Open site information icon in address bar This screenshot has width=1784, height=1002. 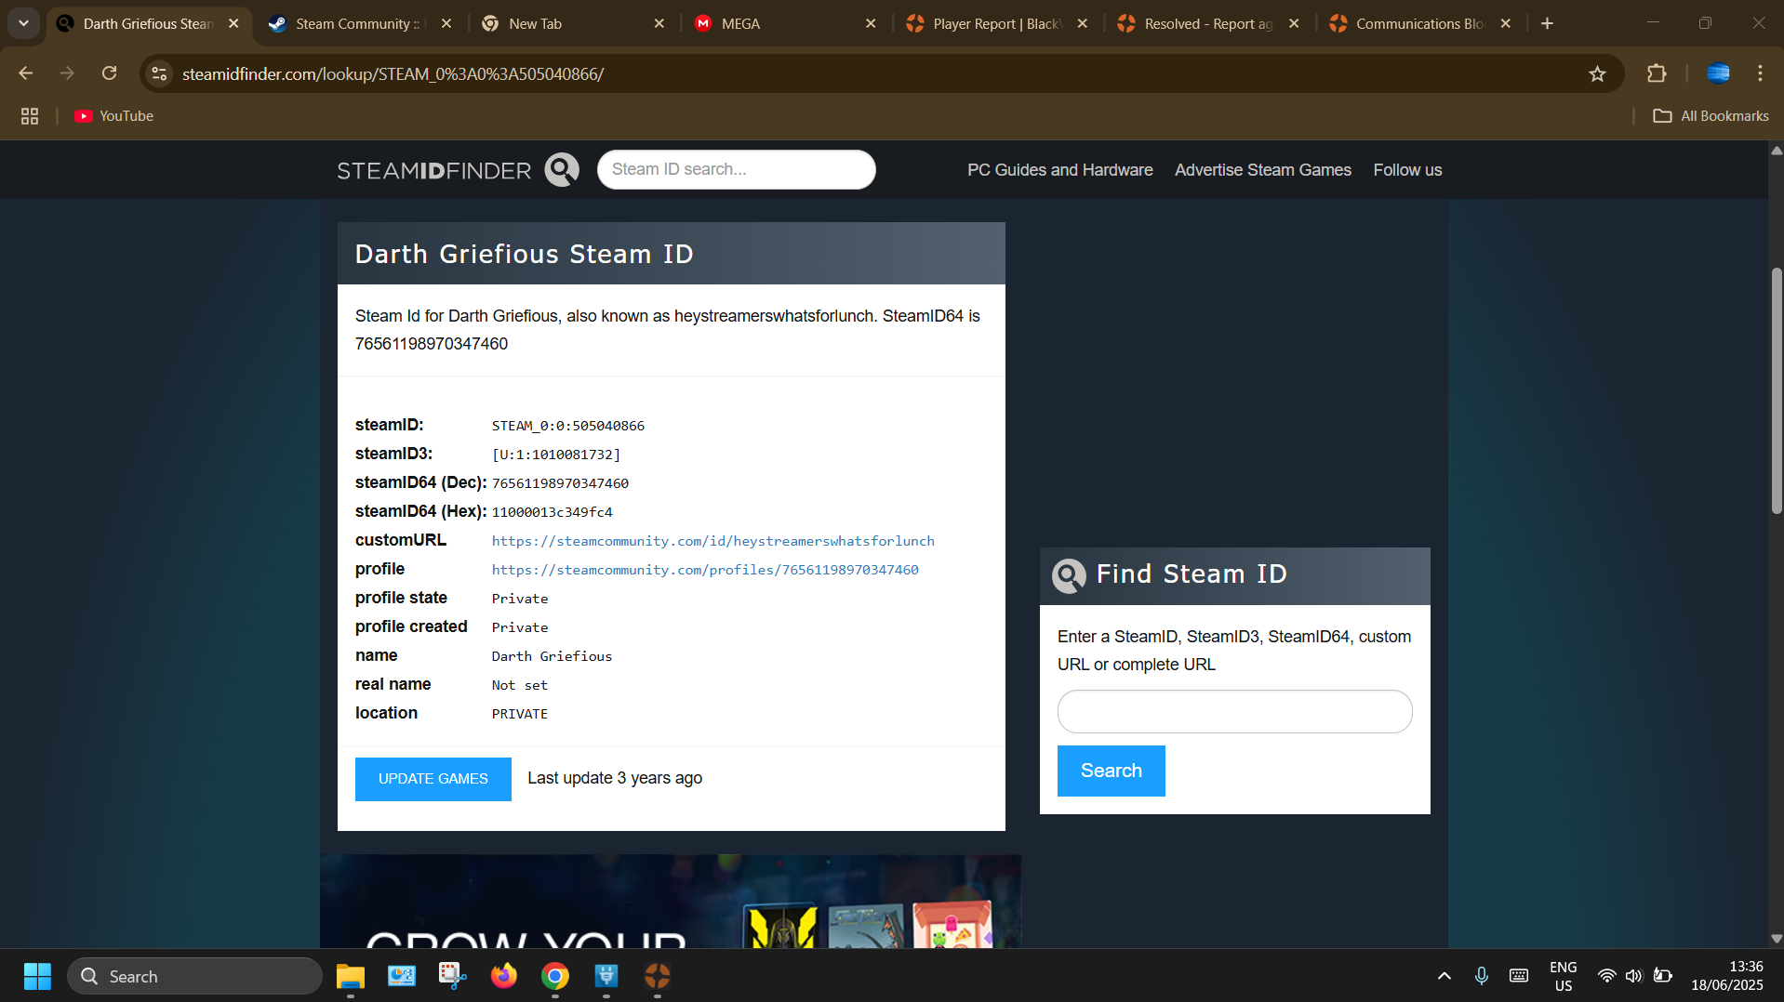[160, 73]
